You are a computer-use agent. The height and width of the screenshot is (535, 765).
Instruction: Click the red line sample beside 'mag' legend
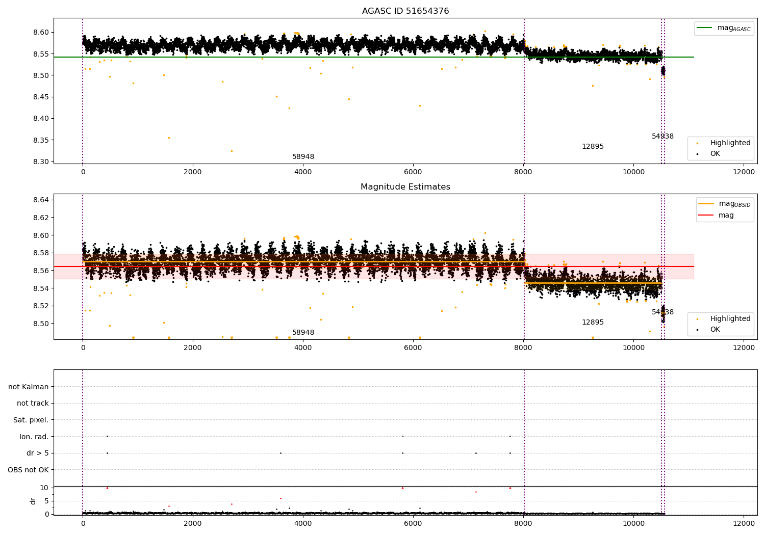click(706, 216)
